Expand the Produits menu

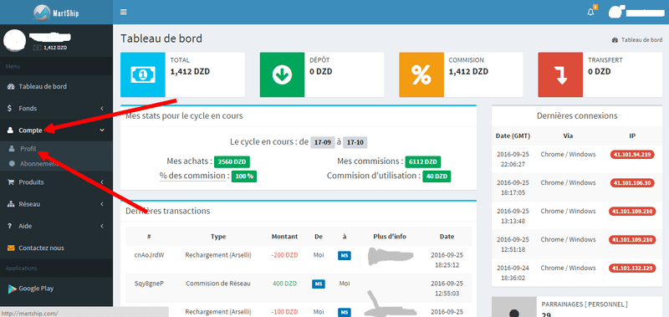click(x=56, y=182)
